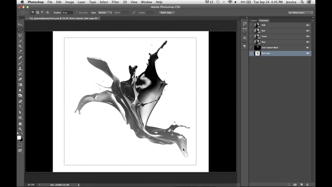Select the Pen tool
This screenshot has width=332, height=187.
click(20, 102)
